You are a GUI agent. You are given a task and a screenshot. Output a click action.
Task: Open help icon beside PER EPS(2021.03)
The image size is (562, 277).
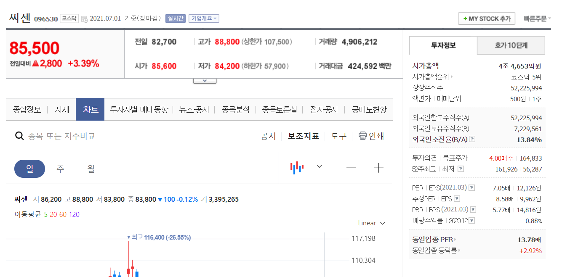click(x=472, y=188)
